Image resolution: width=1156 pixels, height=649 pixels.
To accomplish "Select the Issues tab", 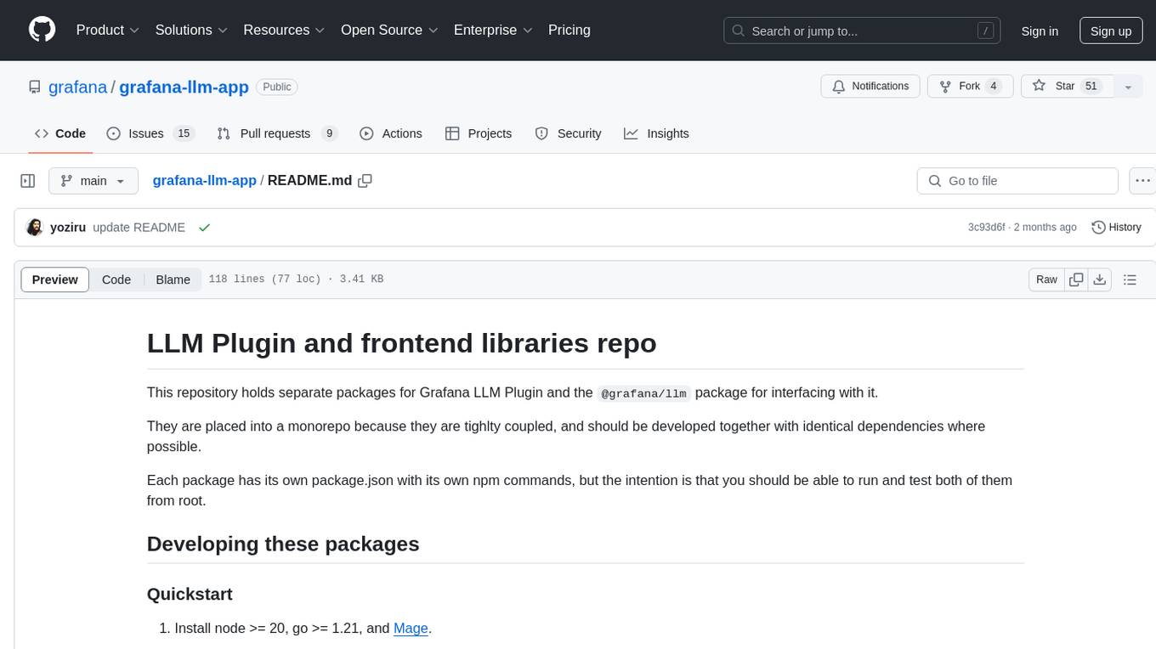I will [150, 133].
